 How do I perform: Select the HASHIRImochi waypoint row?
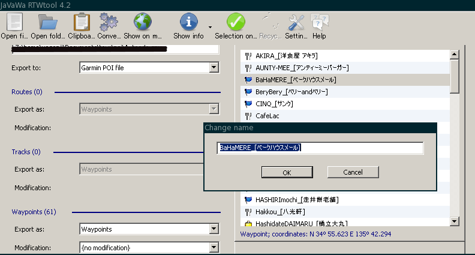pyautogui.click(x=345, y=200)
